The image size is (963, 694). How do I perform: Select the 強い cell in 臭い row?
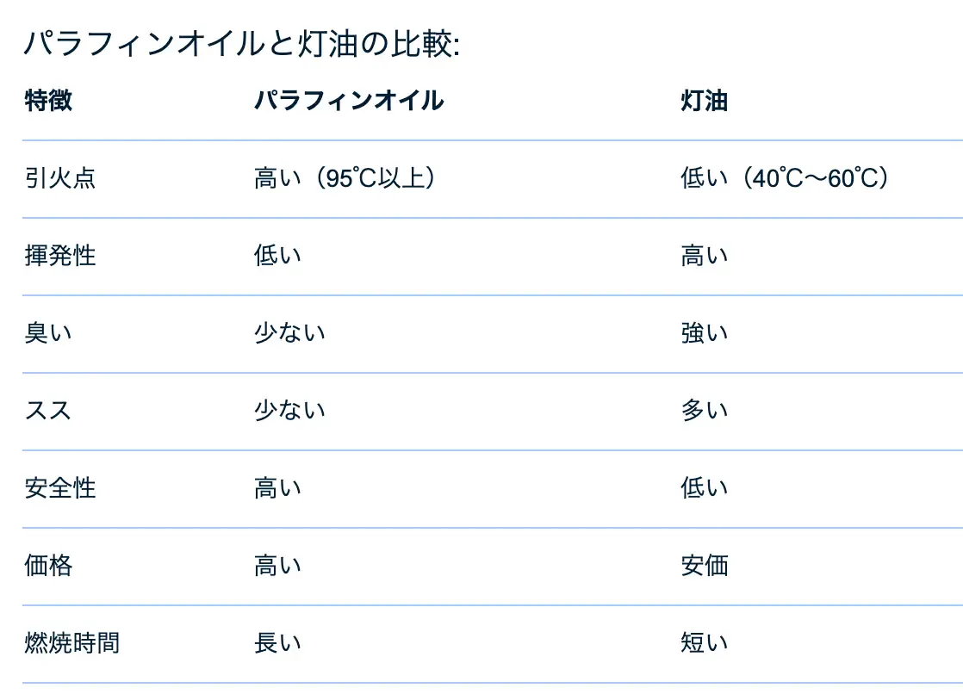pyautogui.click(x=704, y=333)
